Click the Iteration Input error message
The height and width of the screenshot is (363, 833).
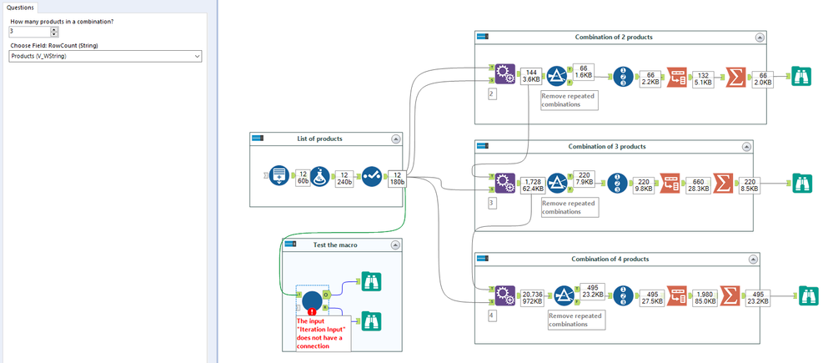pyautogui.click(x=324, y=333)
